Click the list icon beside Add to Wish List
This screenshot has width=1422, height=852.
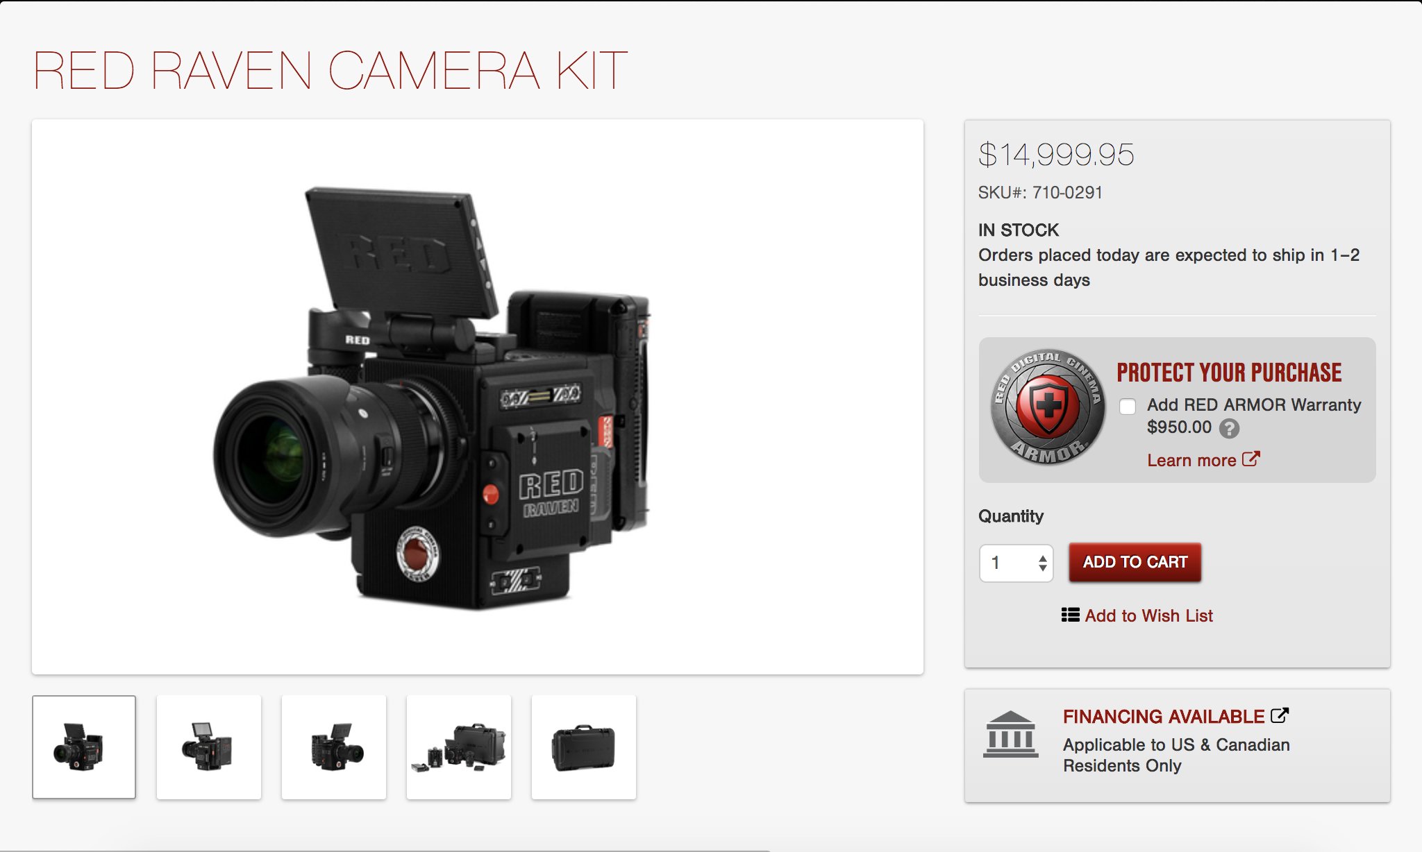click(x=1070, y=615)
